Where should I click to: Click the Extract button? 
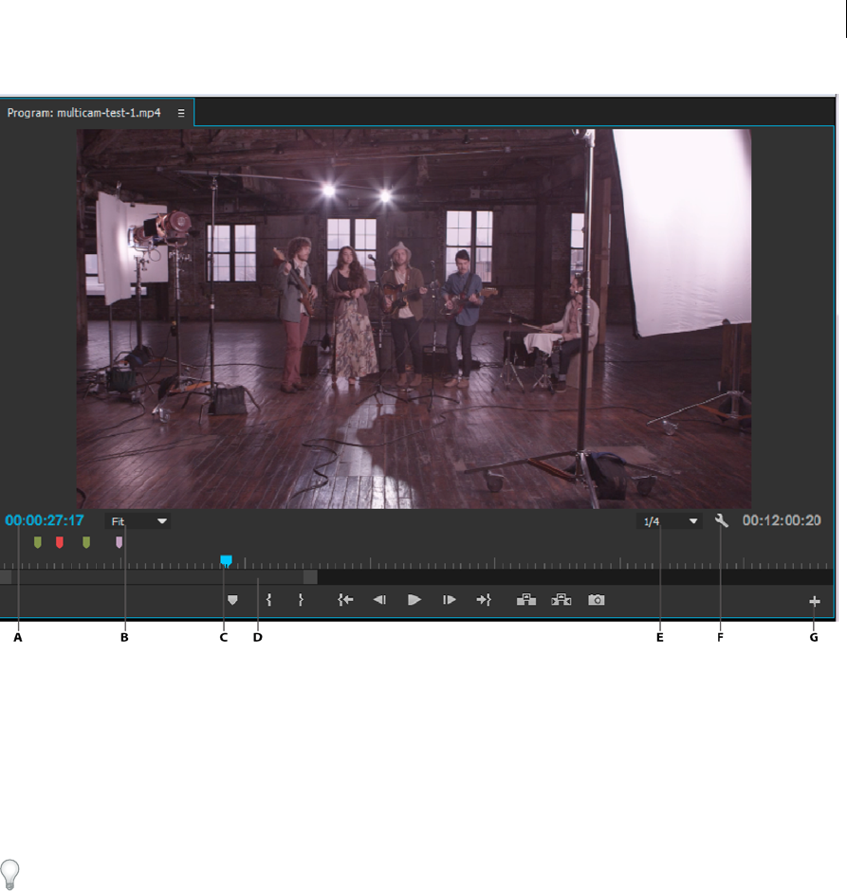pos(562,600)
